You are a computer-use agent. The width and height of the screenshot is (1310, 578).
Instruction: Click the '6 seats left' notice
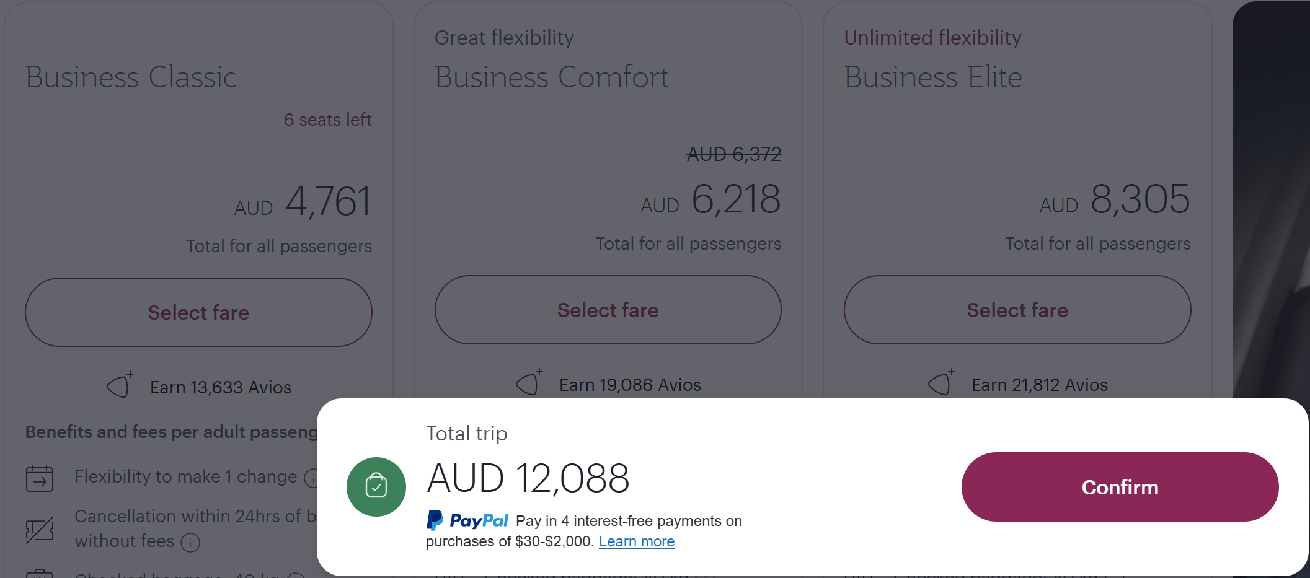328,120
